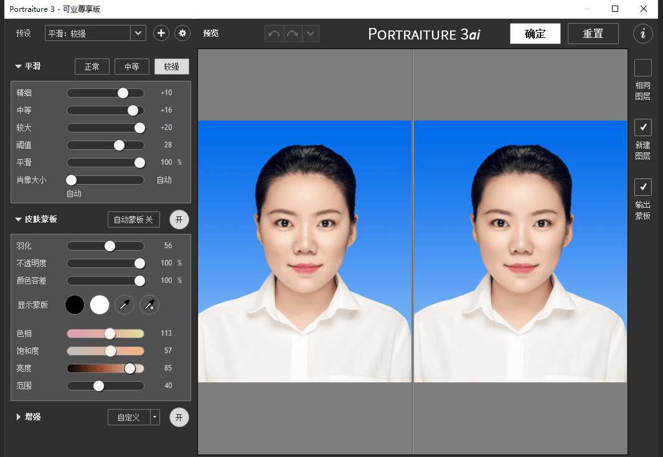Click the black mask display swatch

tap(75, 305)
